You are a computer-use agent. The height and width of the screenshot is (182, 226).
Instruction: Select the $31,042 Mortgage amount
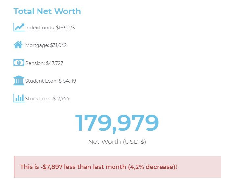tap(59, 45)
